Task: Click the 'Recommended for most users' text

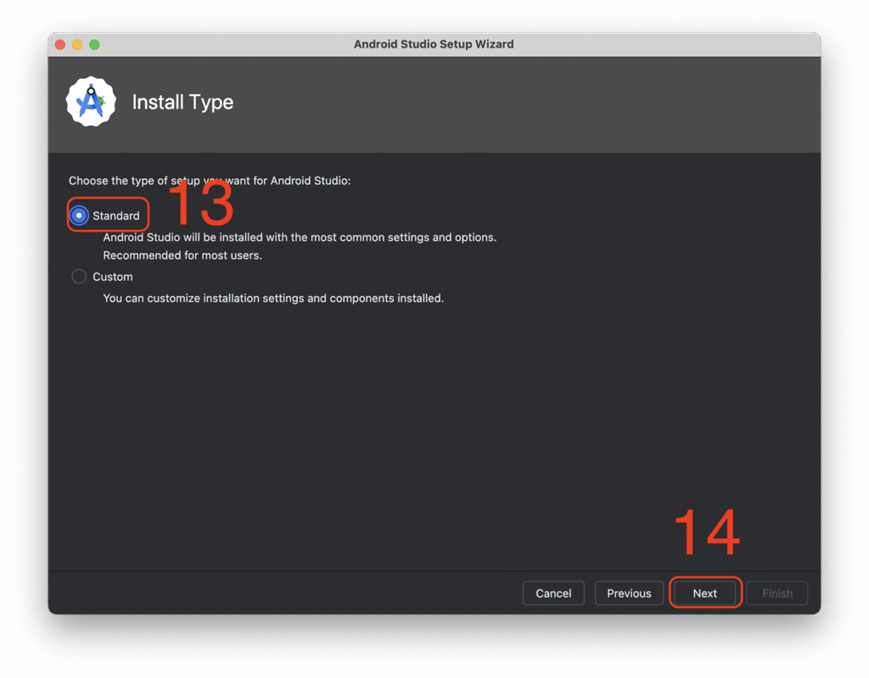Action: tap(182, 255)
